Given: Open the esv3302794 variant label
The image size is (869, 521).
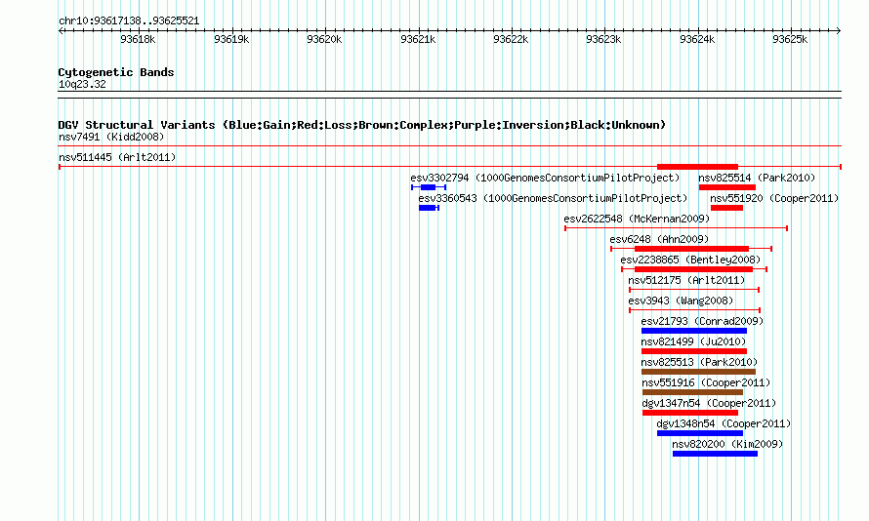Looking at the screenshot, I should (545, 178).
